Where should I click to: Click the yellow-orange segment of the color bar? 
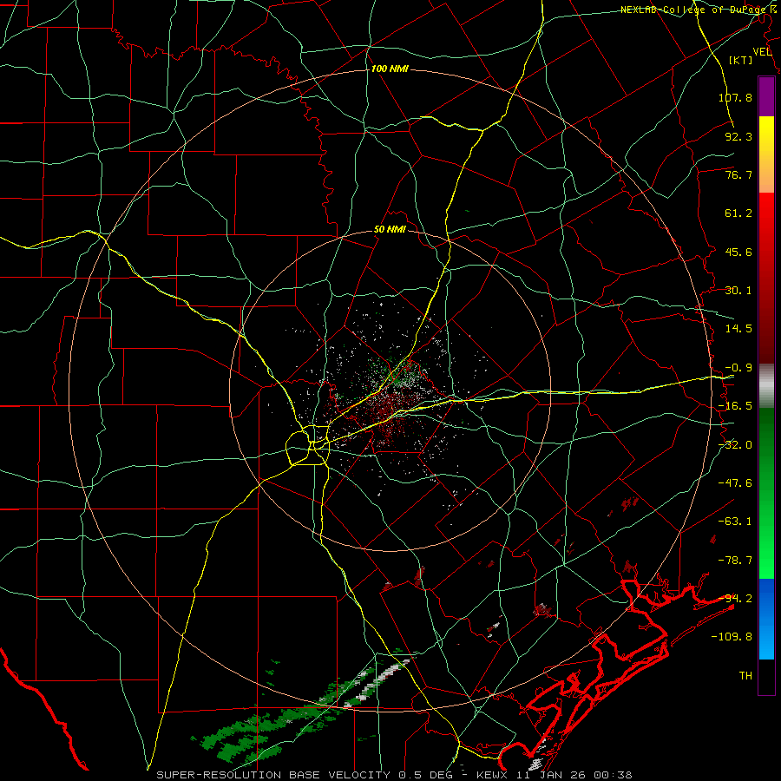[x=766, y=154]
